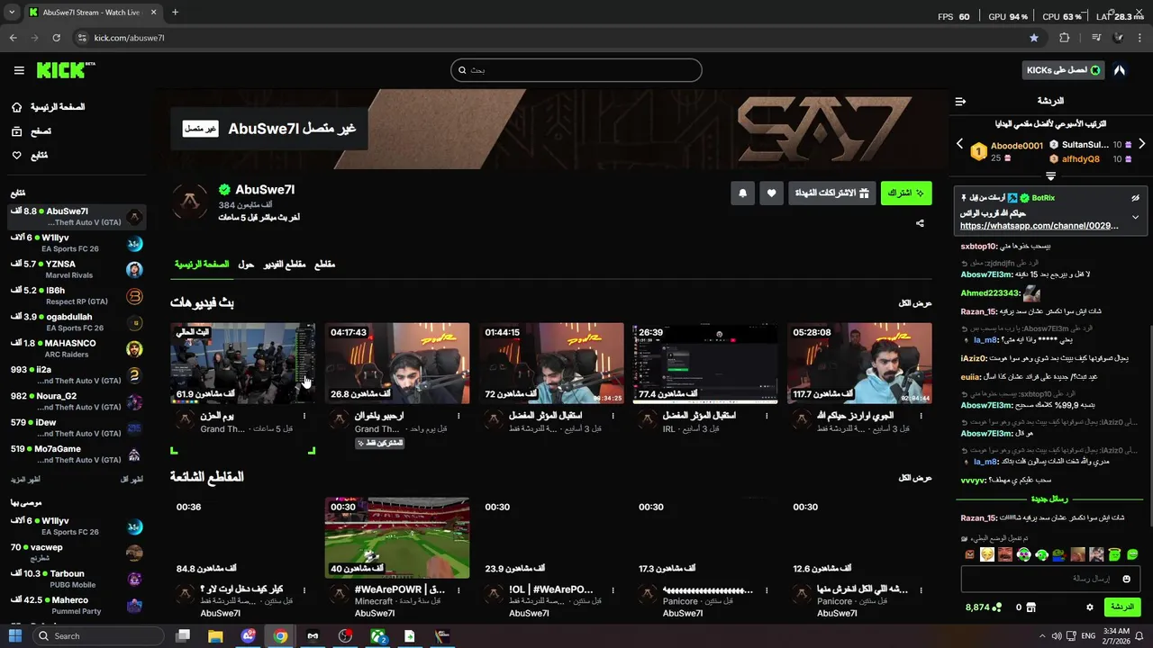Open the WhatsApp channel link in pinned message
1153x648 pixels.
point(1039,226)
